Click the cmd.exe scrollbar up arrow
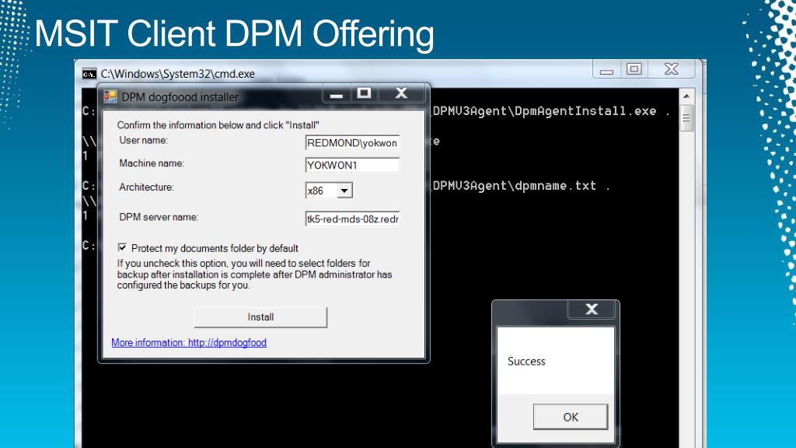 coord(686,96)
